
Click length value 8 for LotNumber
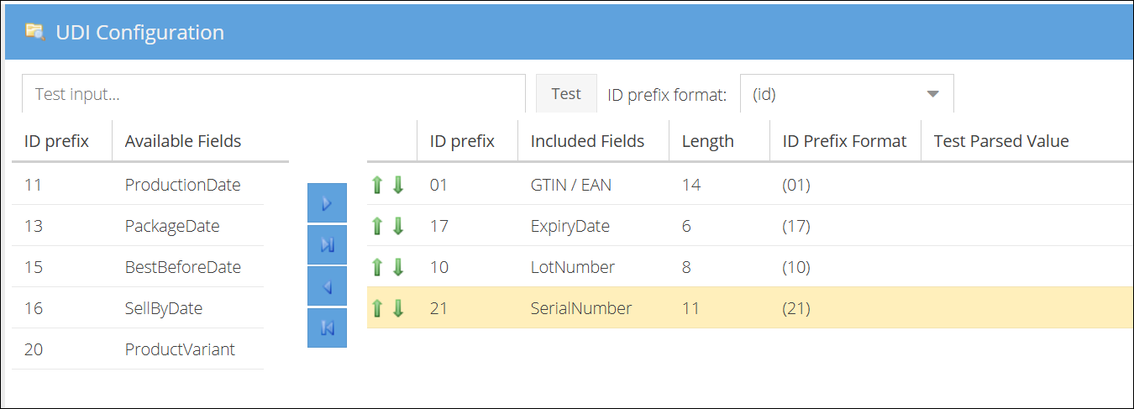(x=686, y=267)
